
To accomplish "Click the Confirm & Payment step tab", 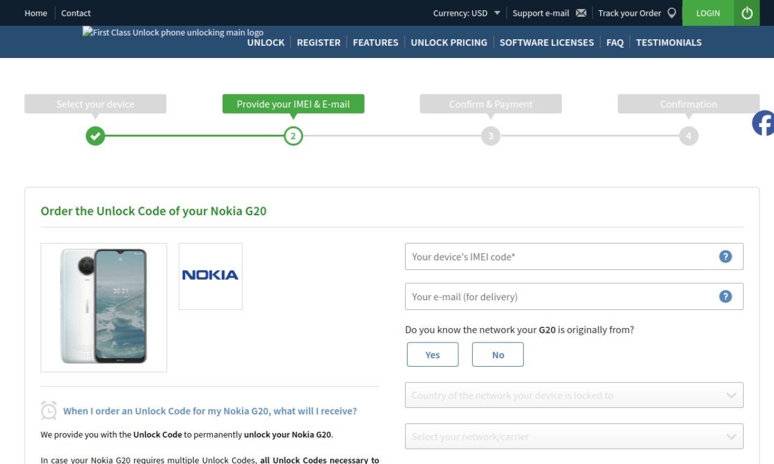I will coord(490,104).
